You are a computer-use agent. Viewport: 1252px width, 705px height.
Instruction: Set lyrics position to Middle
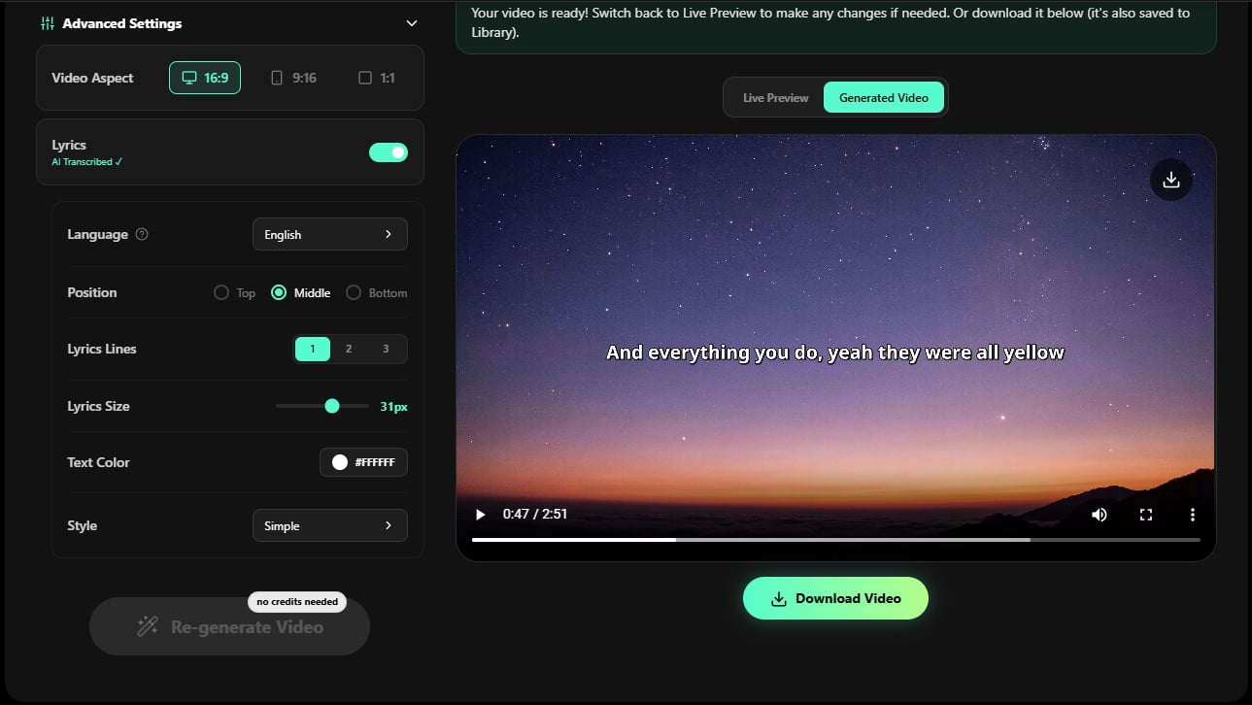(x=301, y=292)
